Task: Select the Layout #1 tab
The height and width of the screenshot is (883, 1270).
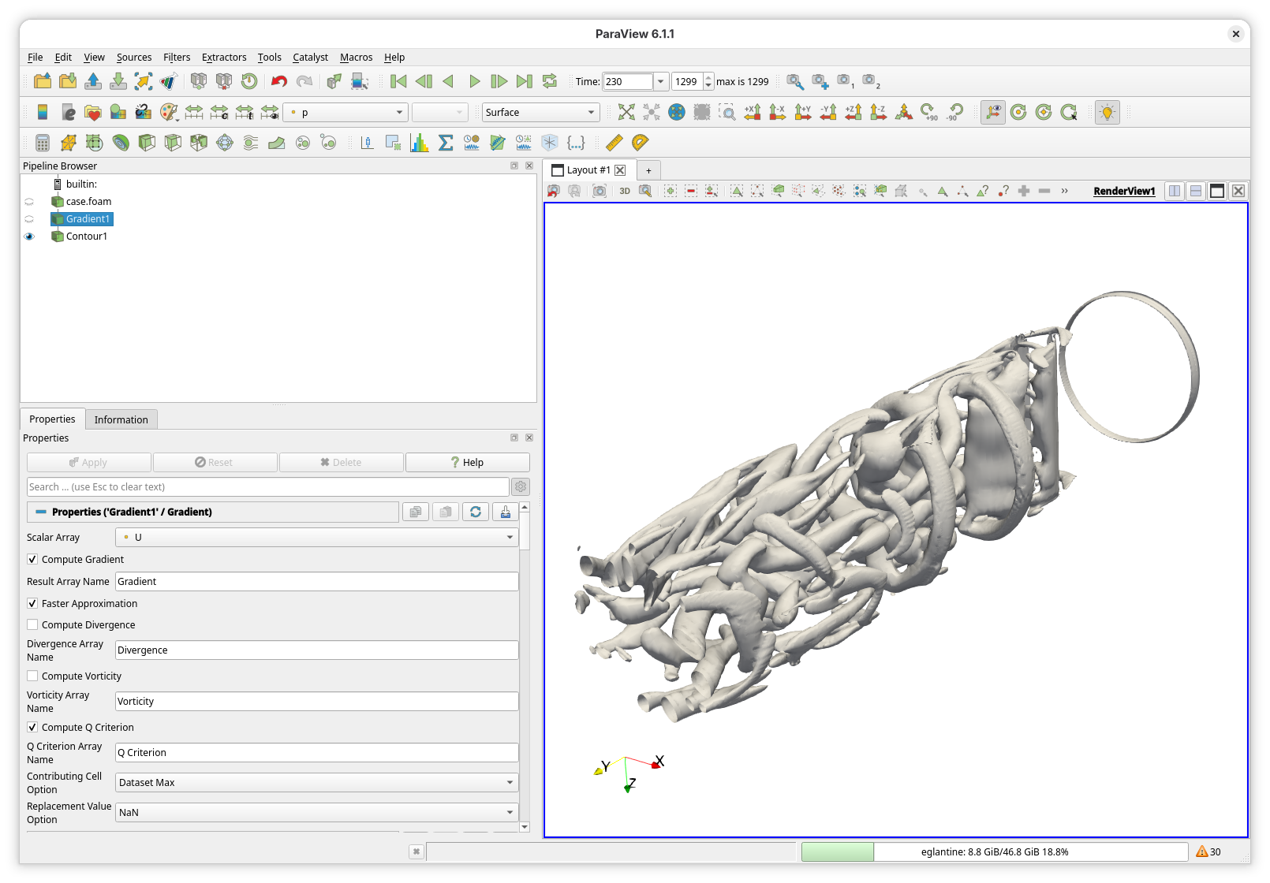Action: click(588, 170)
